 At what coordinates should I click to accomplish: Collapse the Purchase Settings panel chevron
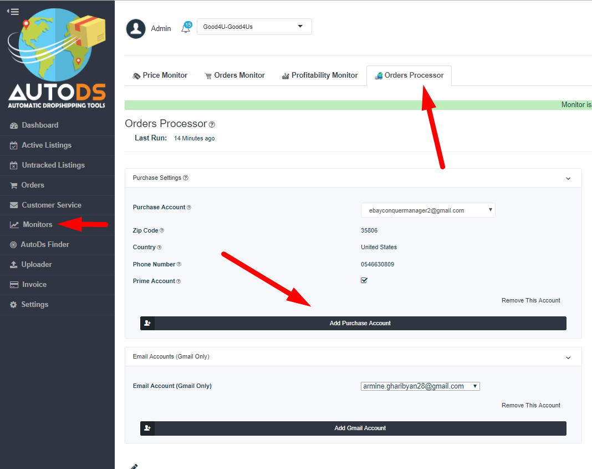click(x=568, y=178)
